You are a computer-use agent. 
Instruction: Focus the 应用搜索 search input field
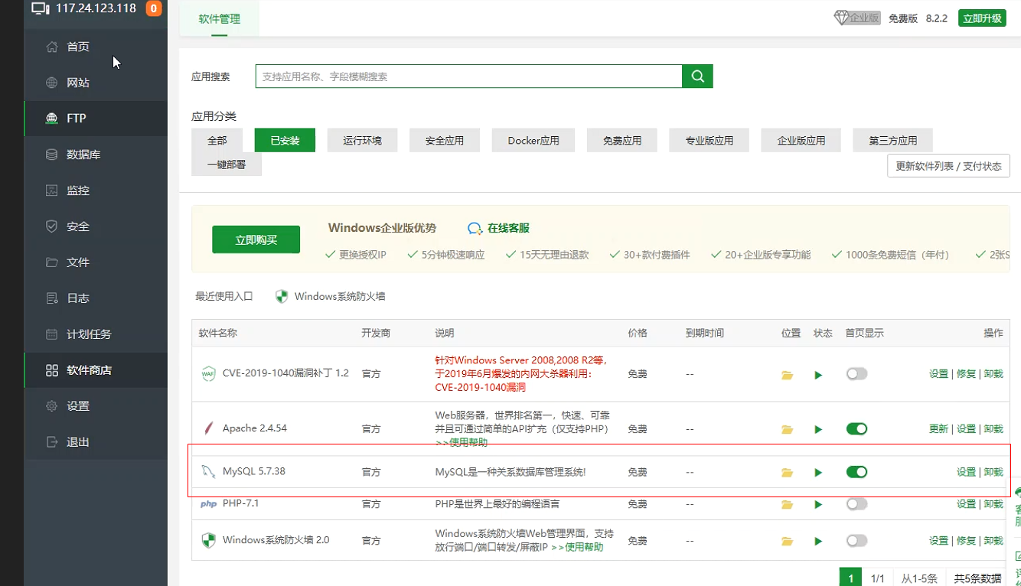tap(468, 77)
